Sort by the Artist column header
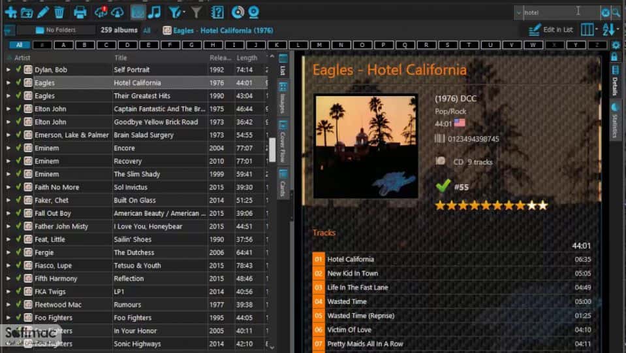 tap(22, 58)
